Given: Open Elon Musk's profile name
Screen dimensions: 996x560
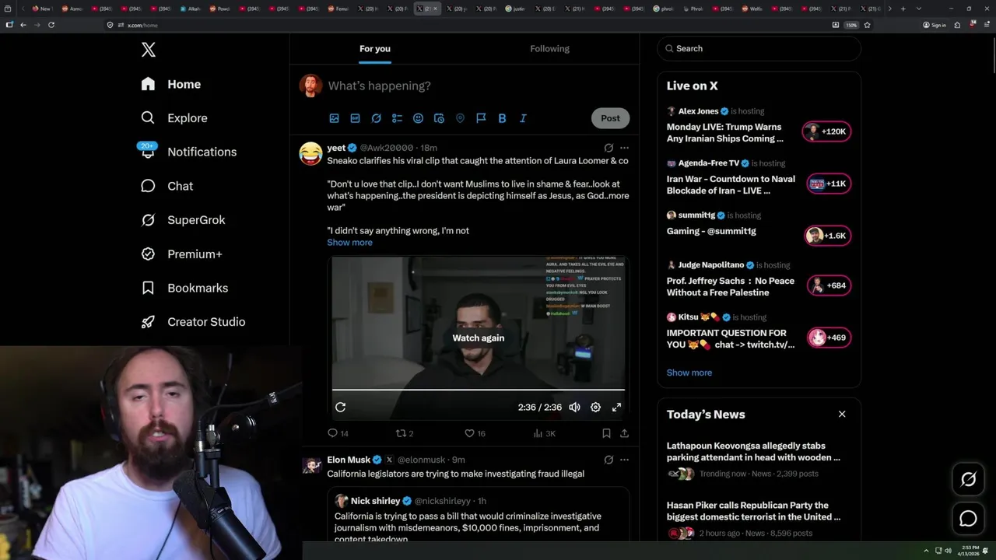Looking at the screenshot, I should (349, 460).
